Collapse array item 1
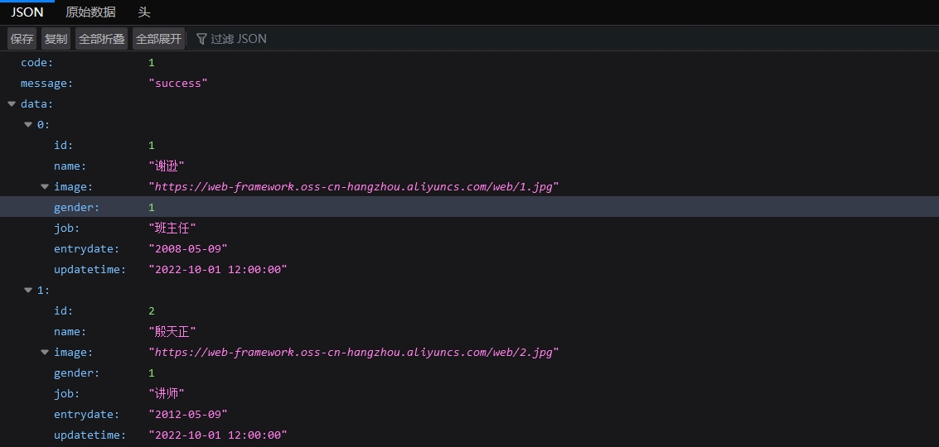 tap(28, 291)
